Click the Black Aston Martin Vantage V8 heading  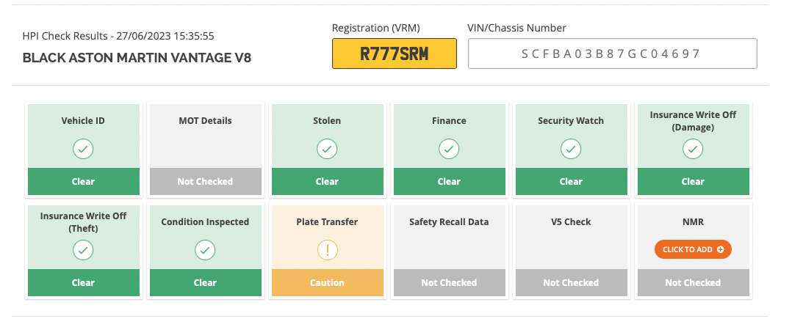pyautogui.click(x=137, y=58)
